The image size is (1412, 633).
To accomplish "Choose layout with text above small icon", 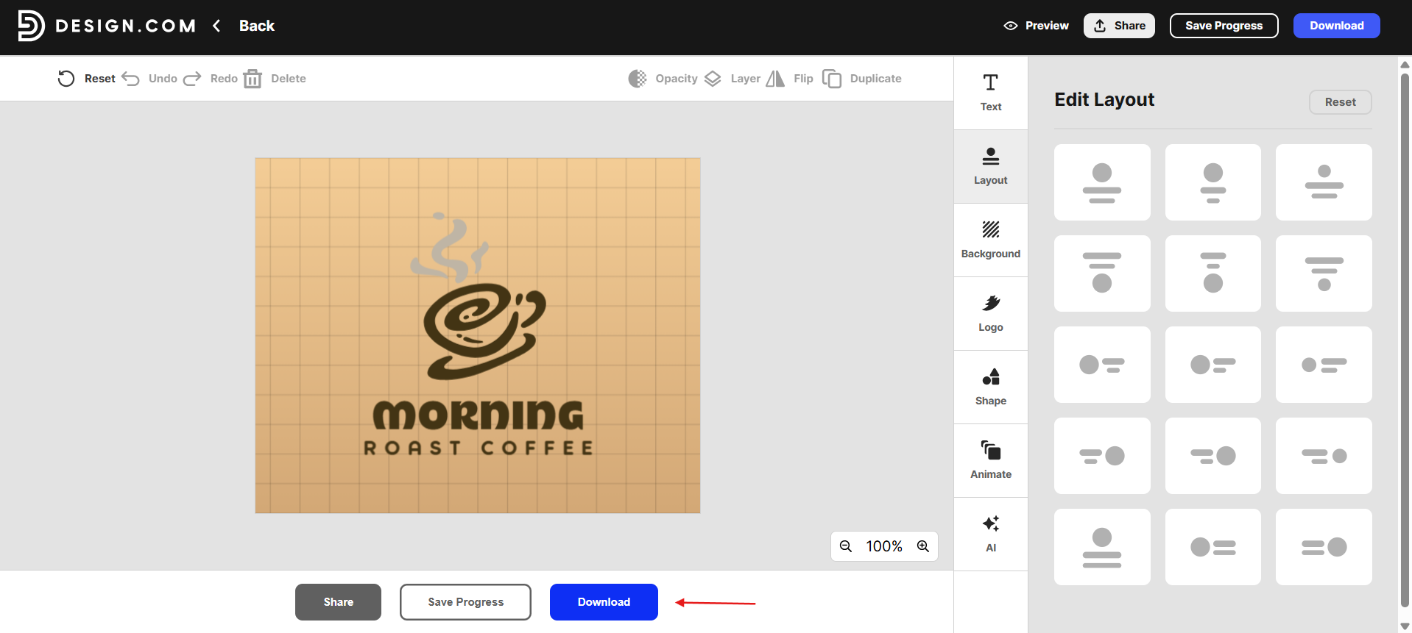I will tap(1324, 273).
